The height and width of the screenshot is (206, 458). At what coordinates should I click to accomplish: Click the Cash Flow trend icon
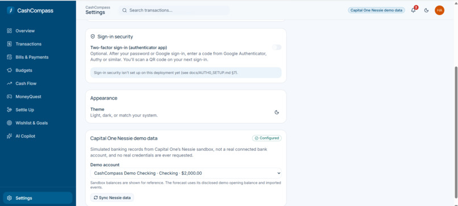point(9,84)
